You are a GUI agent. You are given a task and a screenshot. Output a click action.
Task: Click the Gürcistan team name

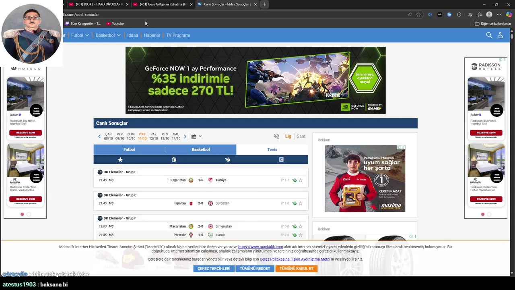pos(222,203)
